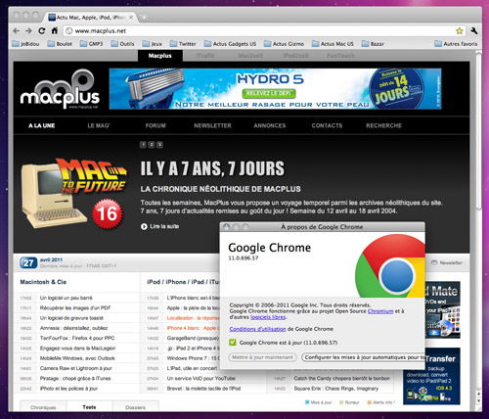Open the Autres favoris folder
This screenshot has width=489, height=419.
pos(456,44)
